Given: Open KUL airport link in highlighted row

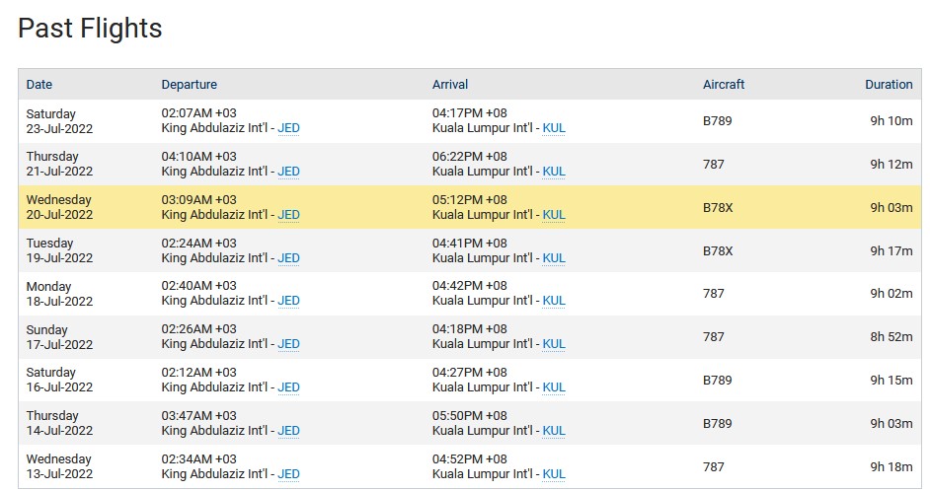Looking at the screenshot, I should pyautogui.click(x=554, y=214).
